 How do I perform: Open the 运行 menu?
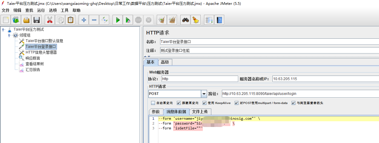(41, 10)
